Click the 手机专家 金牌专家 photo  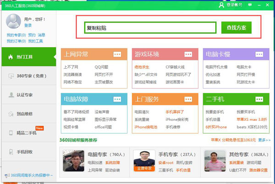[x=144, y=161]
